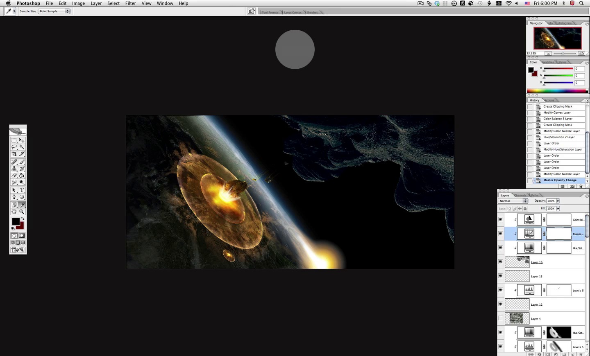Viewport: 590px width, 356px height.
Task: Select the Rectangular Marquee tool
Action: tap(14, 140)
